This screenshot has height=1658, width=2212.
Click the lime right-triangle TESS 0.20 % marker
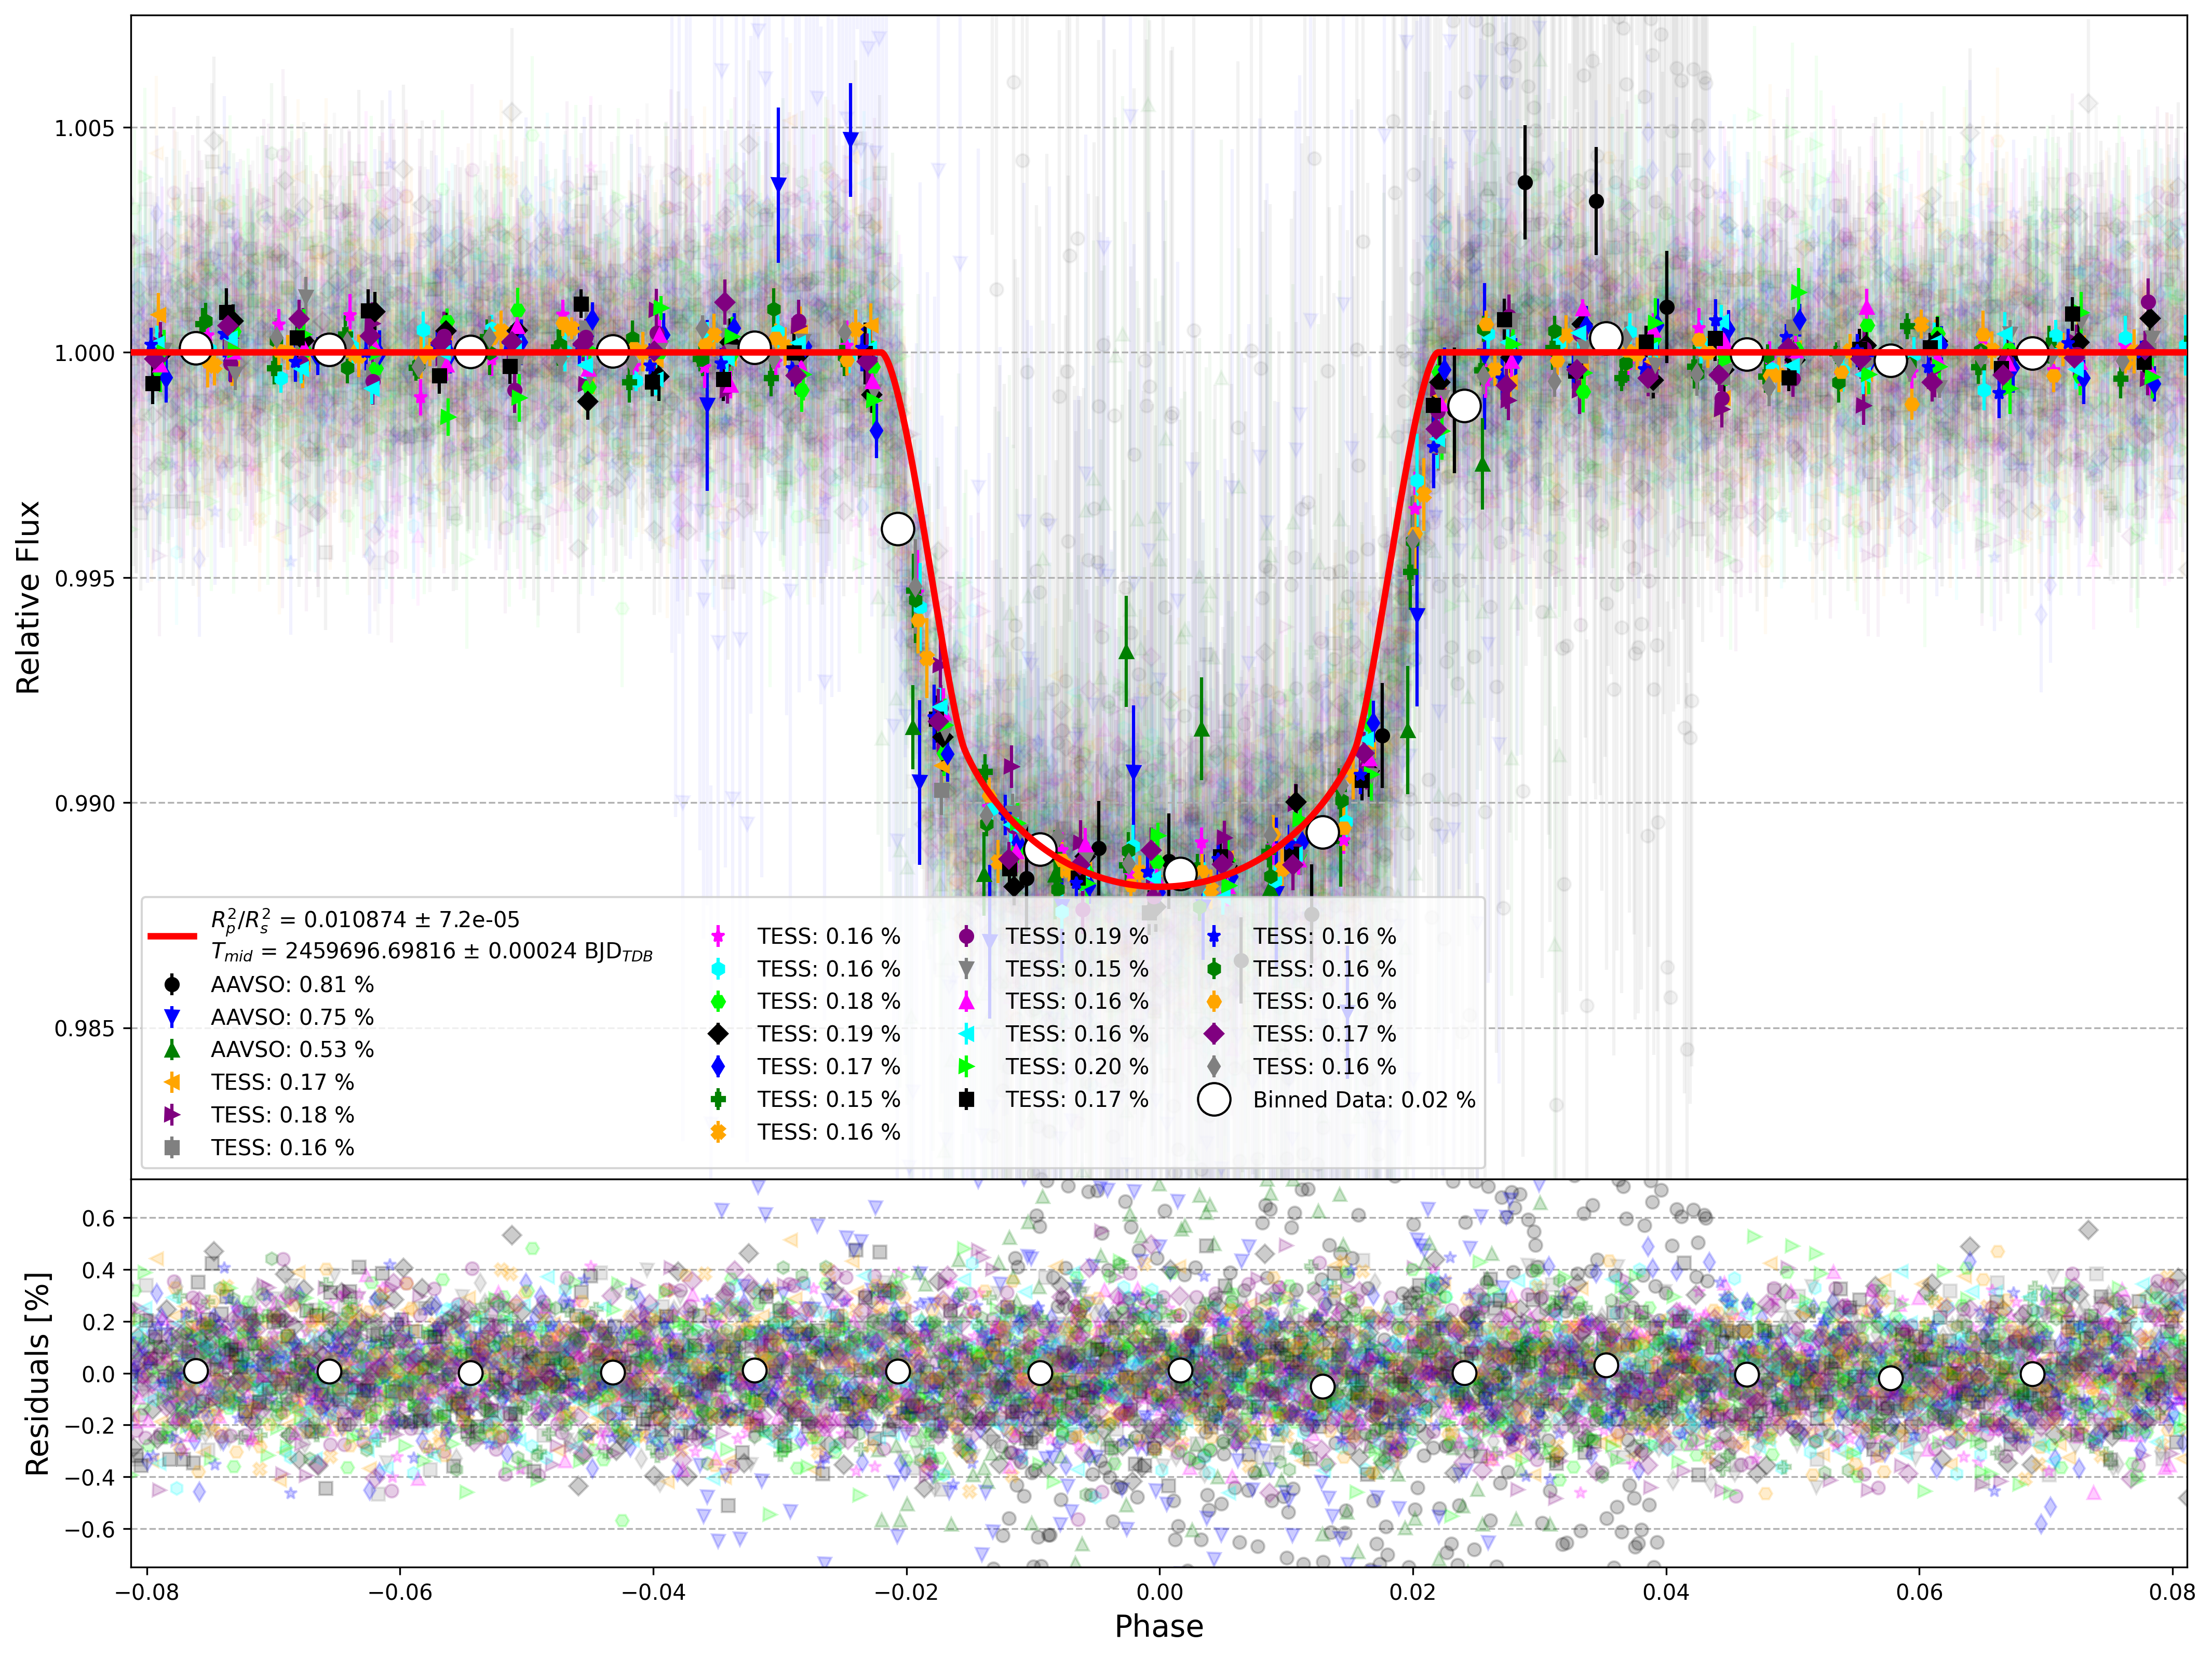click(x=966, y=1067)
